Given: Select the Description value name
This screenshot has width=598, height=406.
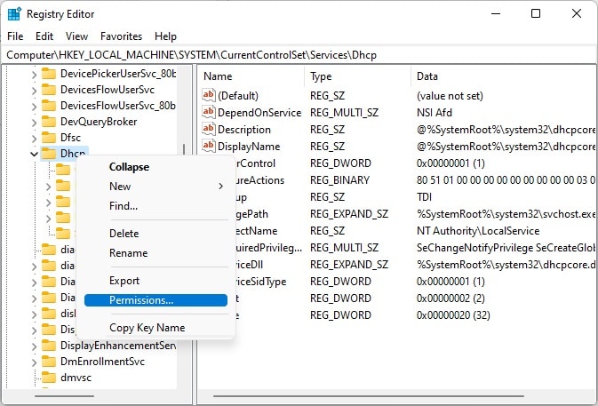Looking at the screenshot, I should pos(244,130).
